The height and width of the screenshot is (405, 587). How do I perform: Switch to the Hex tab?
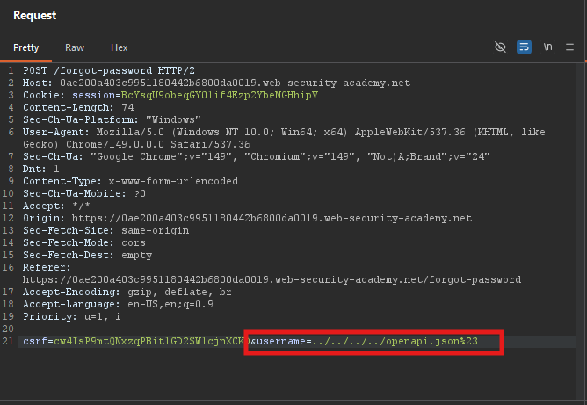[x=119, y=47]
